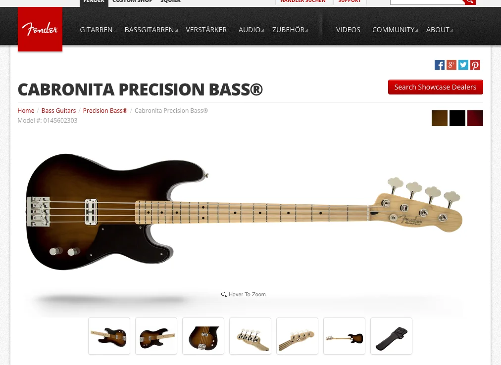Choose the dark red color swatch
Image resolution: width=501 pixels, height=365 pixels.
pyautogui.click(x=475, y=118)
